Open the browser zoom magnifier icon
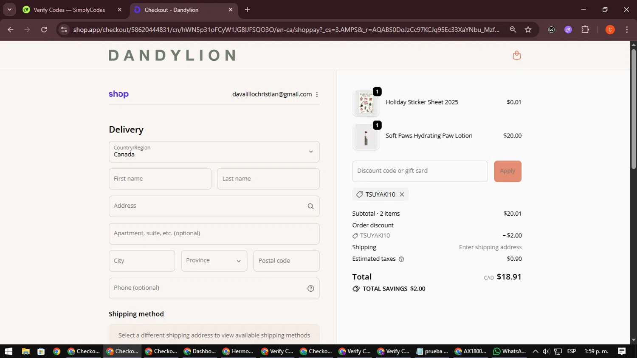637x358 pixels. 513,30
